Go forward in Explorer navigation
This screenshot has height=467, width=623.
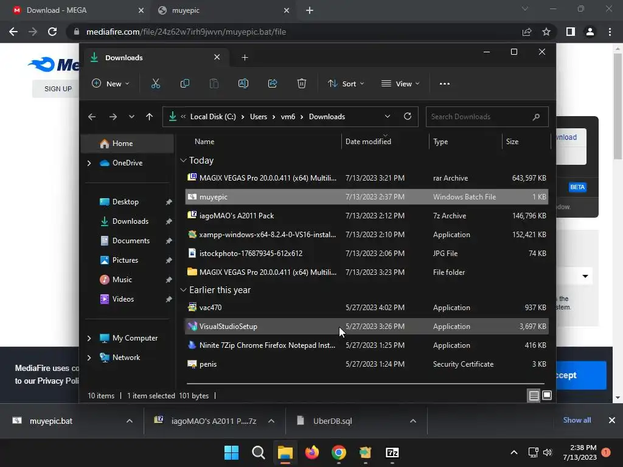(113, 117)
